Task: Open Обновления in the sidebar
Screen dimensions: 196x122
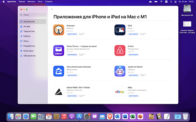Action: click(x=33, y=56)
